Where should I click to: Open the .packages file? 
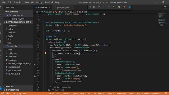click(18, 60)
